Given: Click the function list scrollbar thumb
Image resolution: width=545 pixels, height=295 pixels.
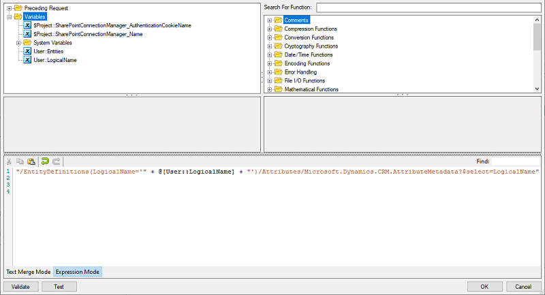Looking at the screenshot, I should 537,37.
